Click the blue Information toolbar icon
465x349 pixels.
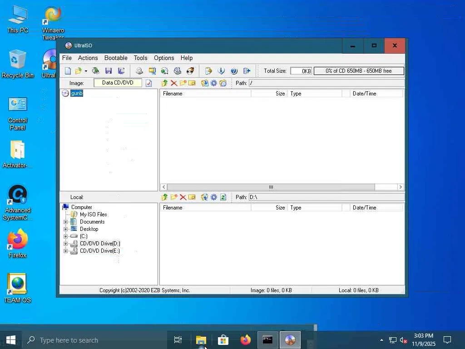pos(221,71)
